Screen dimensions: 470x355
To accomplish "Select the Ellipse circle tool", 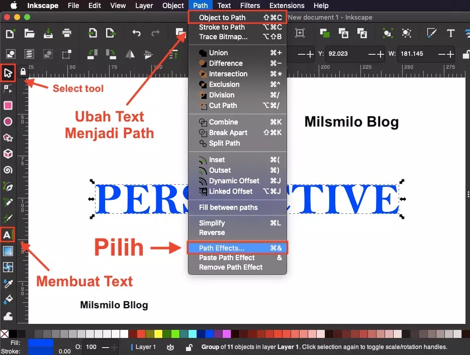I will (x=8, y=122).
